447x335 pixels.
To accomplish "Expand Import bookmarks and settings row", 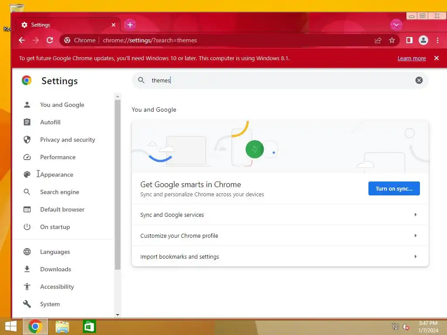I will 280,256.
